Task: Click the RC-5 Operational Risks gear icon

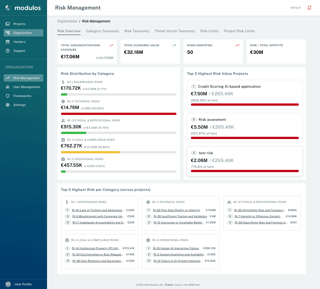Action: [x=64, y=159]
